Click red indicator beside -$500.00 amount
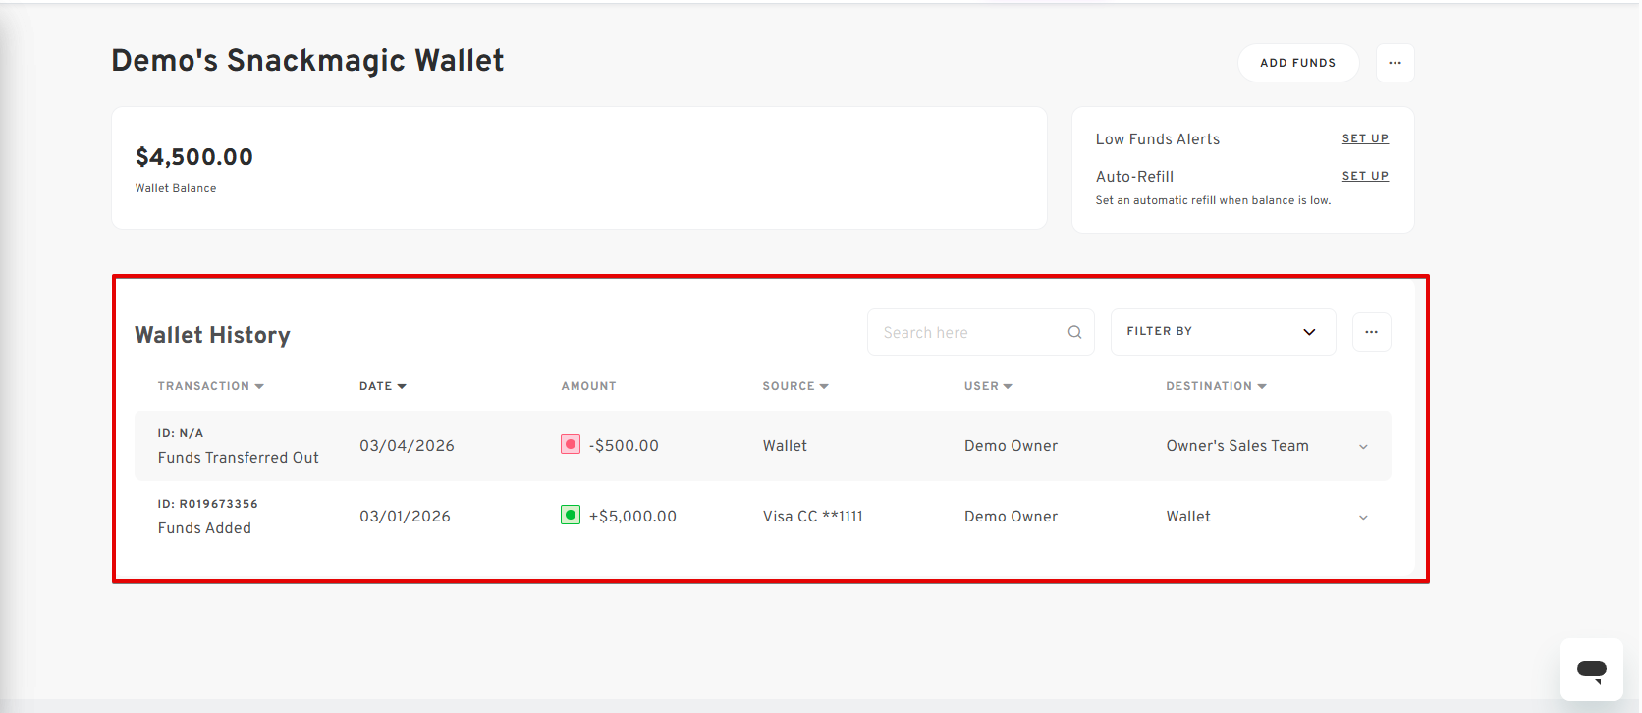 (x=571, y=444)
